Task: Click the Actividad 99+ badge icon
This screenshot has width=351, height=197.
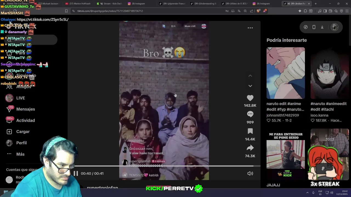Action: [x=9, y=120]
